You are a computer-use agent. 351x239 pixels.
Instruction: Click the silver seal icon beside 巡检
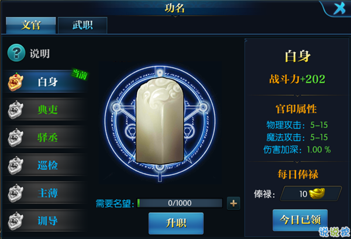15,165
